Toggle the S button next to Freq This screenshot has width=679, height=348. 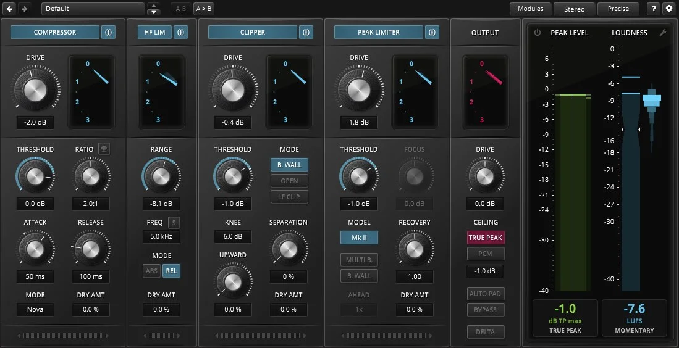174,223
